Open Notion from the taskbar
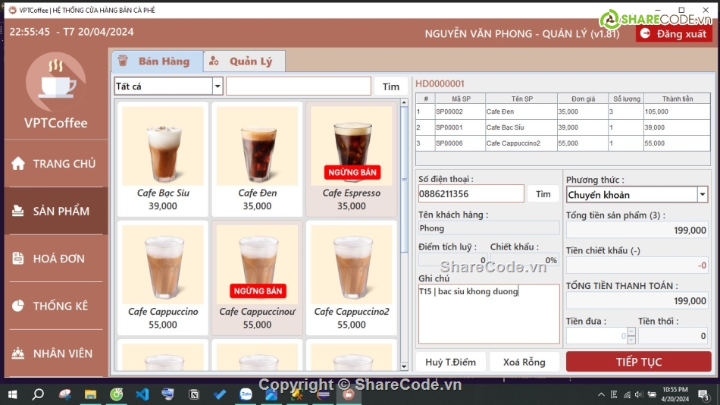 (x=194, y=394)
